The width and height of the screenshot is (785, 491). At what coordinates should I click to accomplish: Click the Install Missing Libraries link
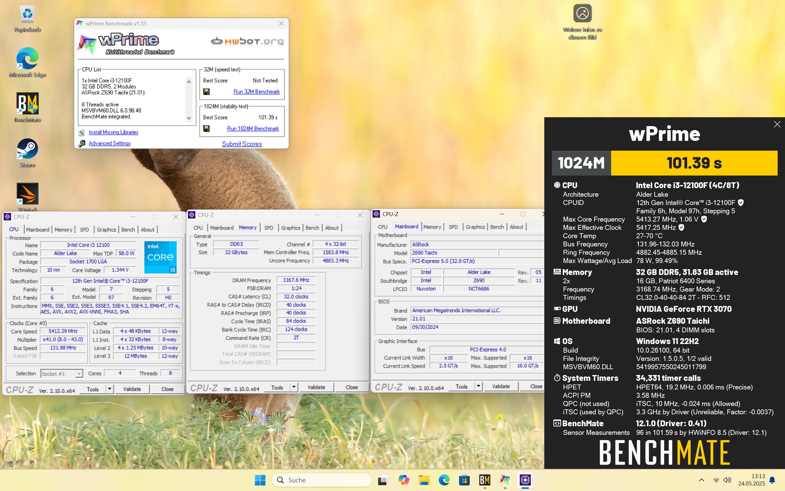tap(113, 133)
